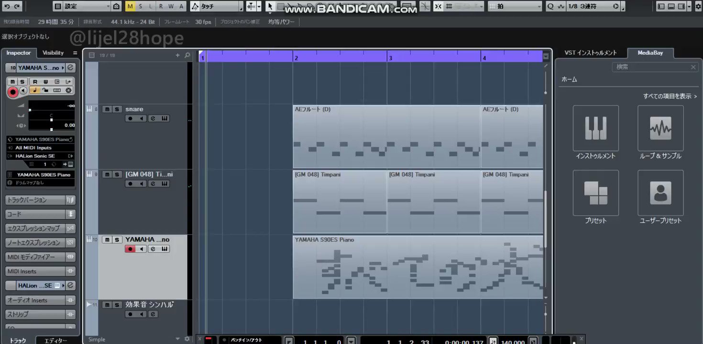The image size is (703, 344).
Task: Open the MediaBay tab
Action: [651, 53]
